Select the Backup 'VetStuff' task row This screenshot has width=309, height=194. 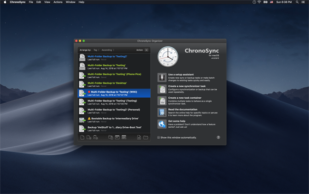114,129
